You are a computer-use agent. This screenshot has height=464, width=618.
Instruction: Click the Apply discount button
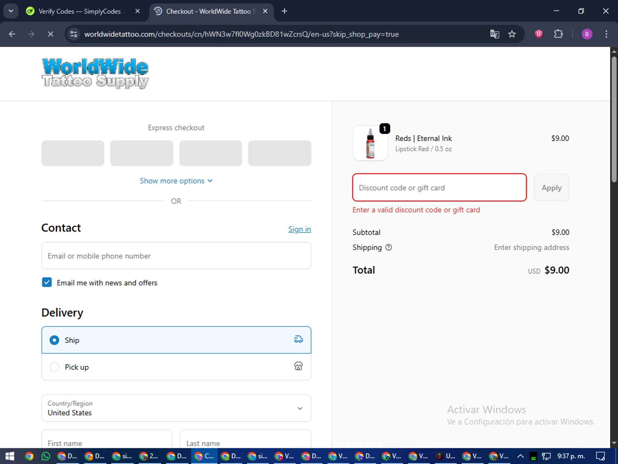click(x=551, y=188)
